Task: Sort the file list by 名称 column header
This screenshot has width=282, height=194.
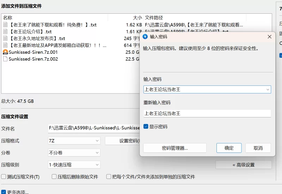Action: click(x=8, y=18)
